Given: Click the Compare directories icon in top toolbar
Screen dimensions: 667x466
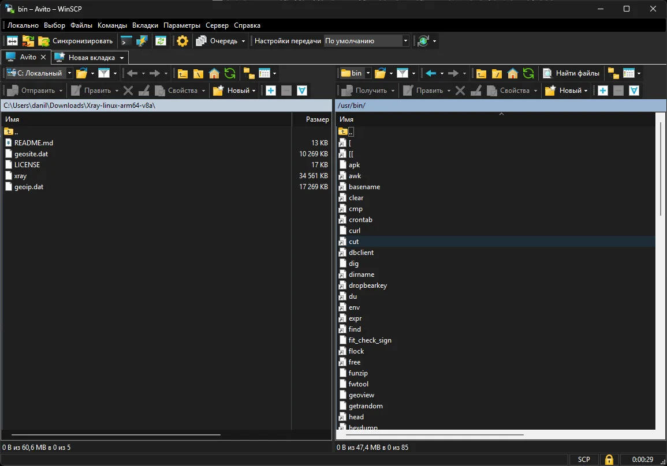Looking at the screenshot, I should click(12, 41).
